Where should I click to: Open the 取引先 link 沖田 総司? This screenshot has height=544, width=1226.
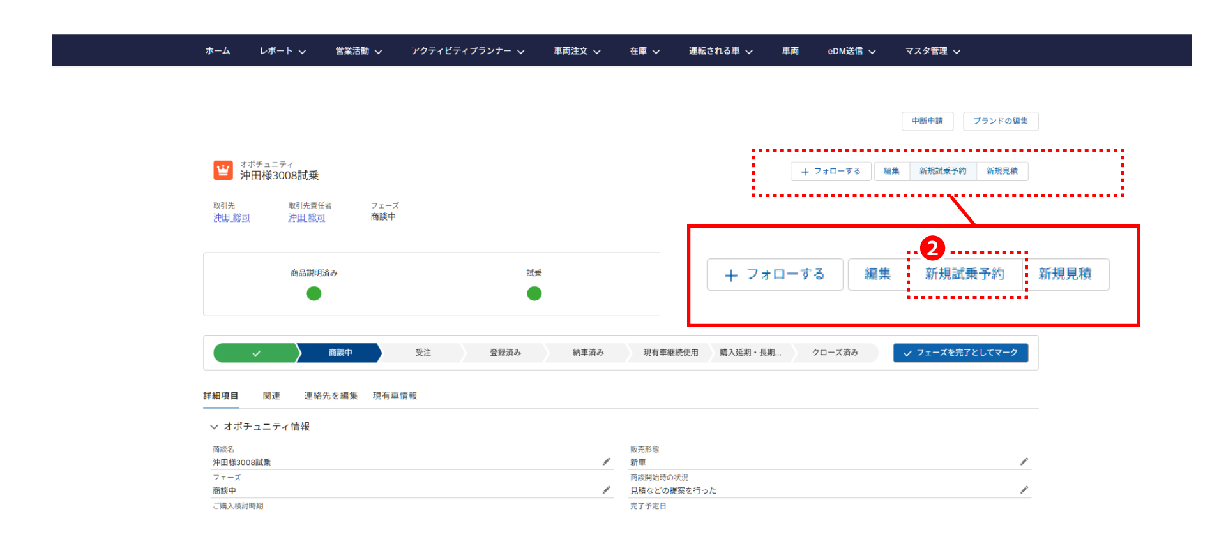(231, 217)
